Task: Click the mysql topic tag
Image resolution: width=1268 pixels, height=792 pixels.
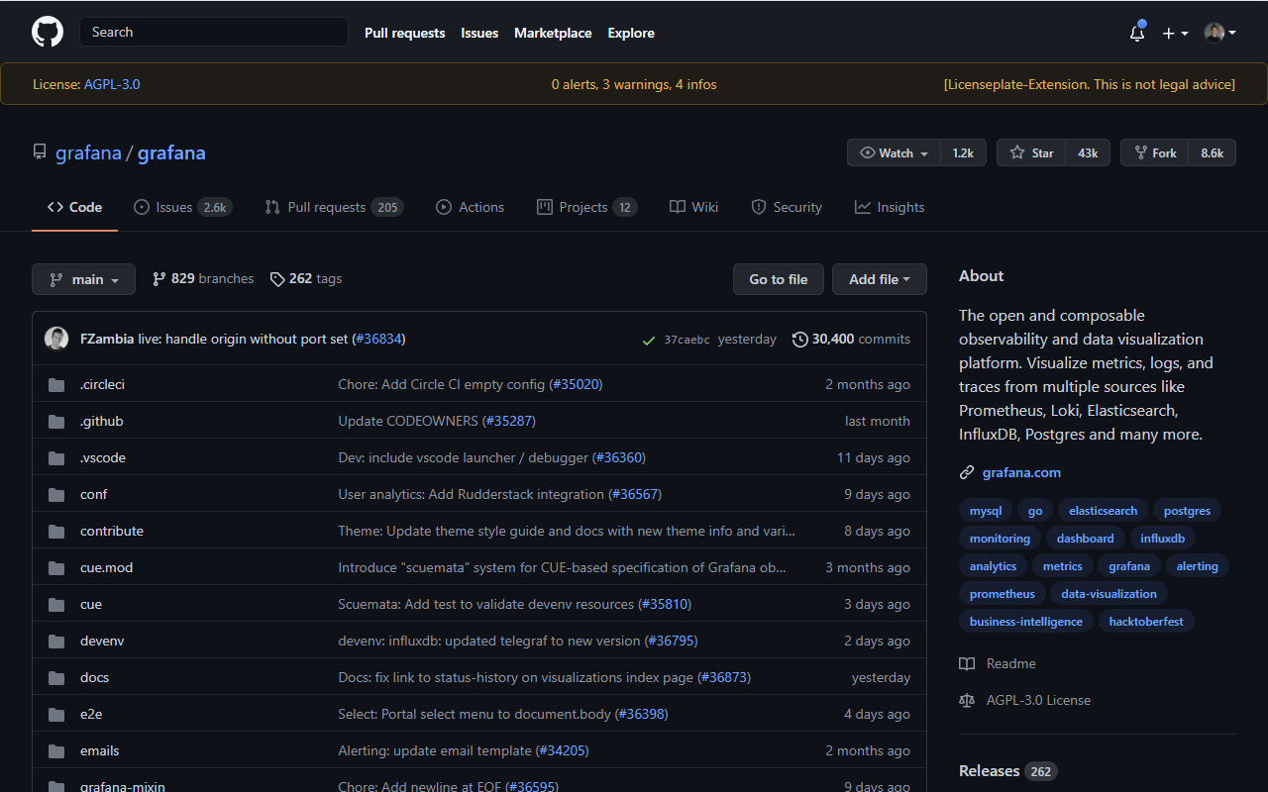Action: (986, 511)
